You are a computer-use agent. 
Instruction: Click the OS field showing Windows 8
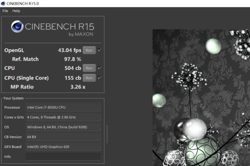click(x=63, y=127)
